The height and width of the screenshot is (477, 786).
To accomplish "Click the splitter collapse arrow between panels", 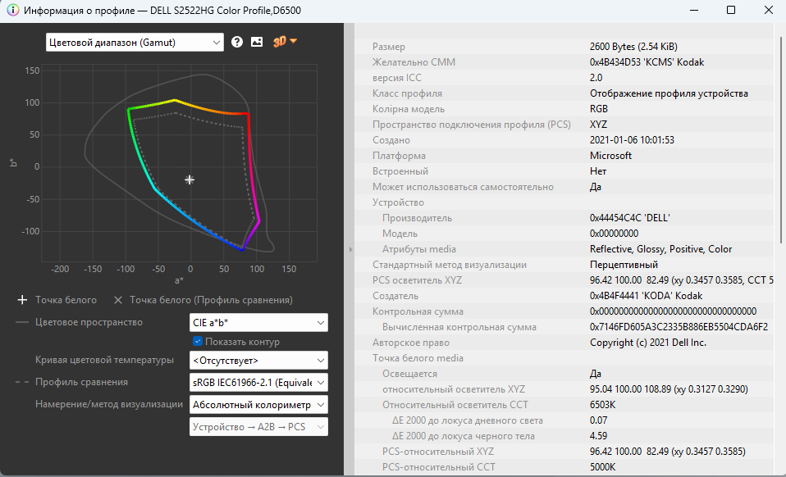I will (350, 249).
